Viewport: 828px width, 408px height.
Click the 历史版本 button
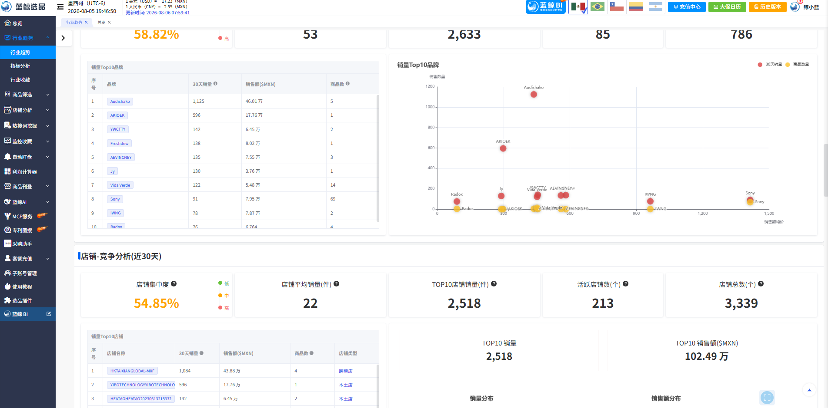pos(768,7)
